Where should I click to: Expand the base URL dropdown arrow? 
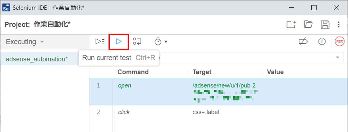tap(337, 58)
